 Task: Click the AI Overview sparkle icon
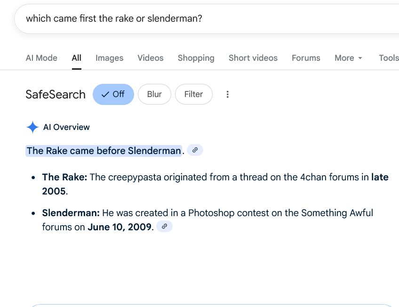click(x=32, y=127)
